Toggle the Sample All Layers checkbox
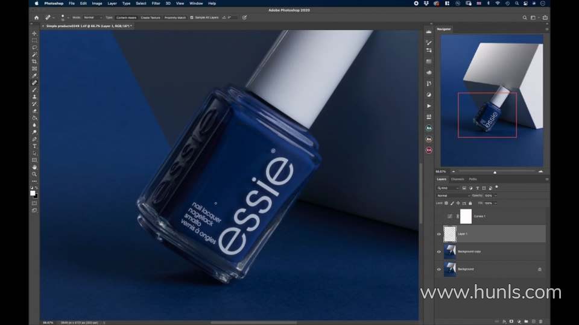Image resolution: width=579 pixels, height=325 pixels. pos(192,17)
